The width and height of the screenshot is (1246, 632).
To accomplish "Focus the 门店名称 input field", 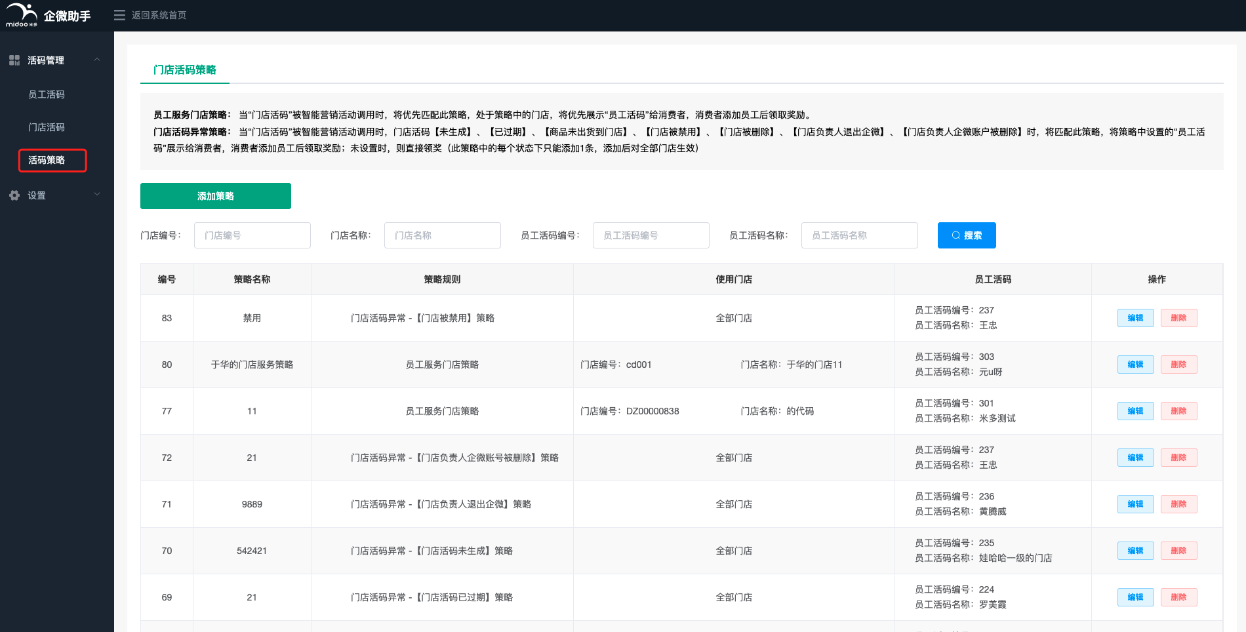I will tap(443, 235).
